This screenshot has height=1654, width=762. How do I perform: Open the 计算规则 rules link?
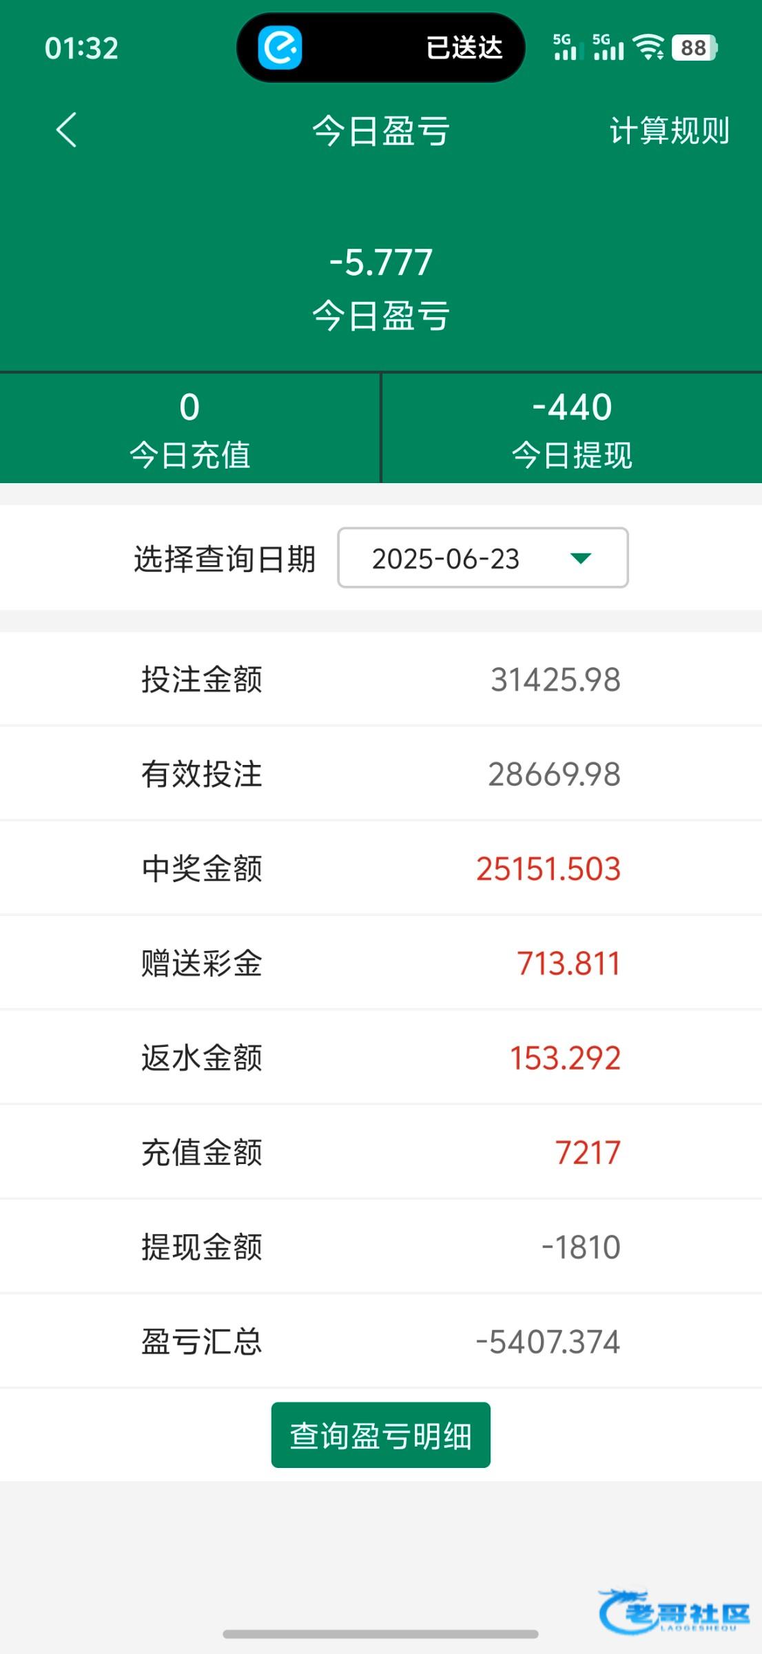669,131
